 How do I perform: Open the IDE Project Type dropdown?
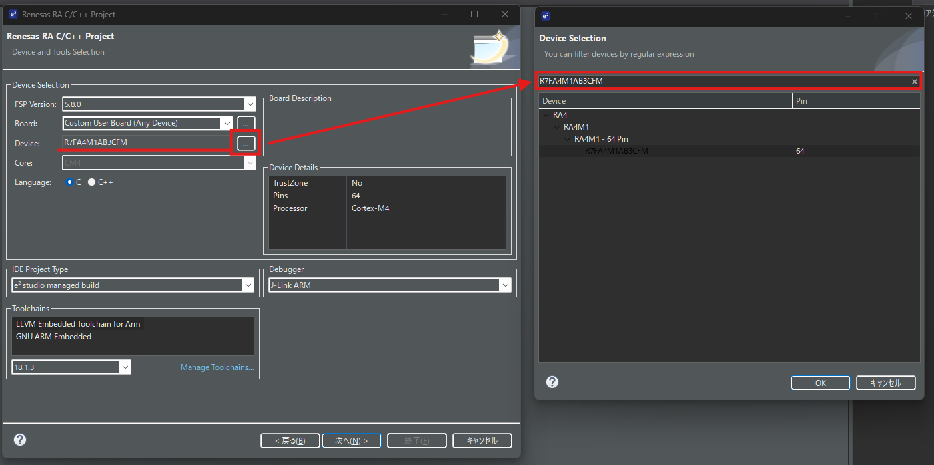click(x=248, y=285)
